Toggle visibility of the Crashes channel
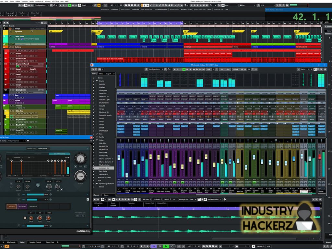Screen dimensions: 332x249 click(x=94, y=87)
